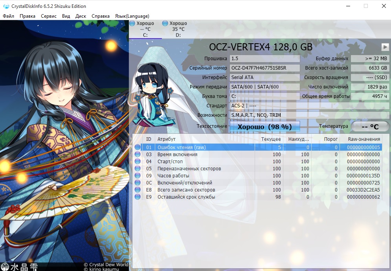The width and height of the screenshot is (391, 271).
Task: Click the Буква тома field C:
Action: [264, 96]
